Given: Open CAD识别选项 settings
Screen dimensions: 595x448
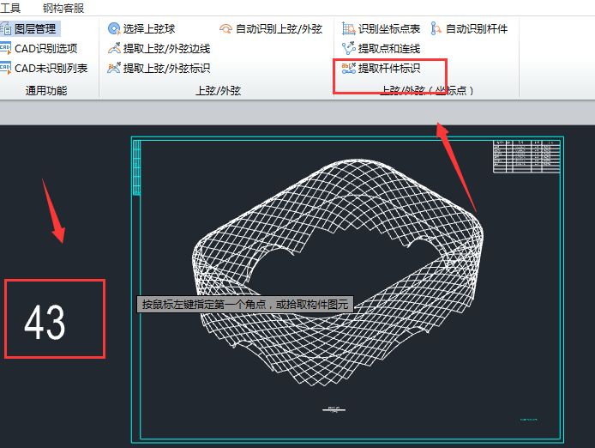Looking at the screenshot, I should pos(46,48).
